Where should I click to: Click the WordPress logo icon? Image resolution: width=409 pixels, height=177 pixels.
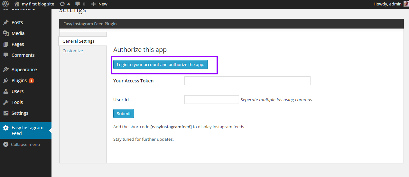click(x=5, y=4)
